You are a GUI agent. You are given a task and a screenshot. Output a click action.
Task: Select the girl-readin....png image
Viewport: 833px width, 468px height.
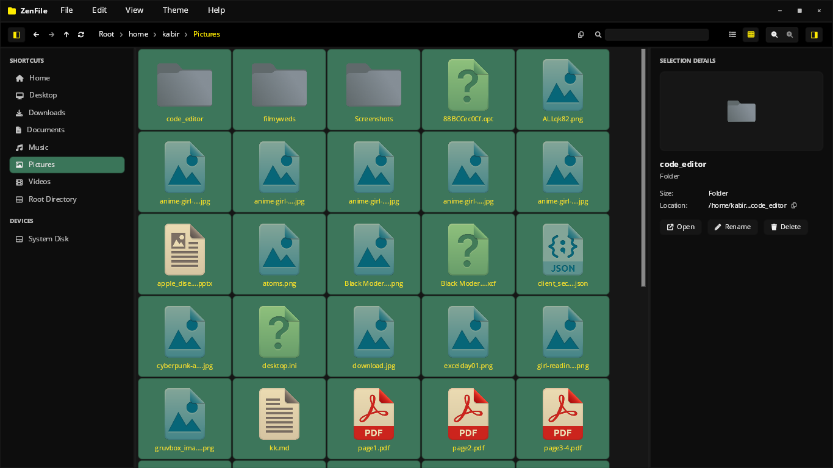(563, 336)
